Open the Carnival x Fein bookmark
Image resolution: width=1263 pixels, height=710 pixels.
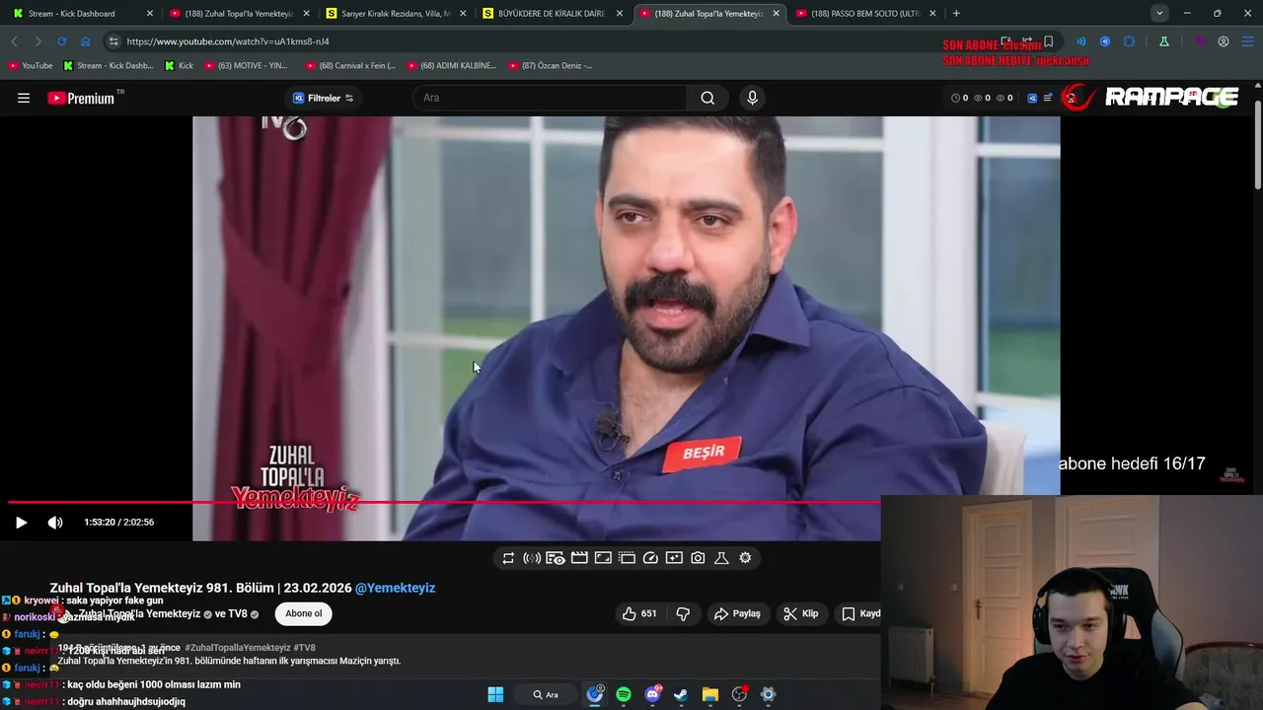coord(350,65)
